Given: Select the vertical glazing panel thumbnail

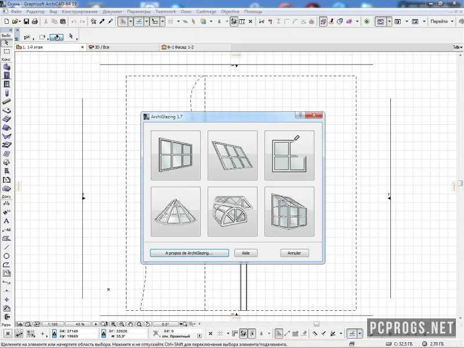Looking at the screenshot, I should (176, 155).
